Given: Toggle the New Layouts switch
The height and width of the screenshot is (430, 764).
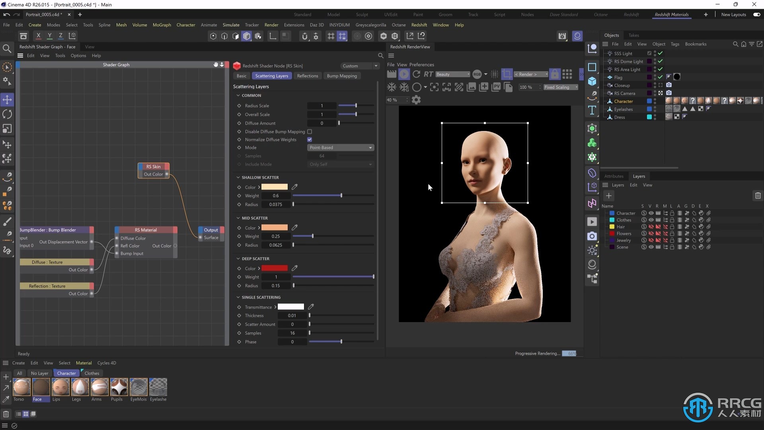Looking at the screenshot, I should coord(756,14).
